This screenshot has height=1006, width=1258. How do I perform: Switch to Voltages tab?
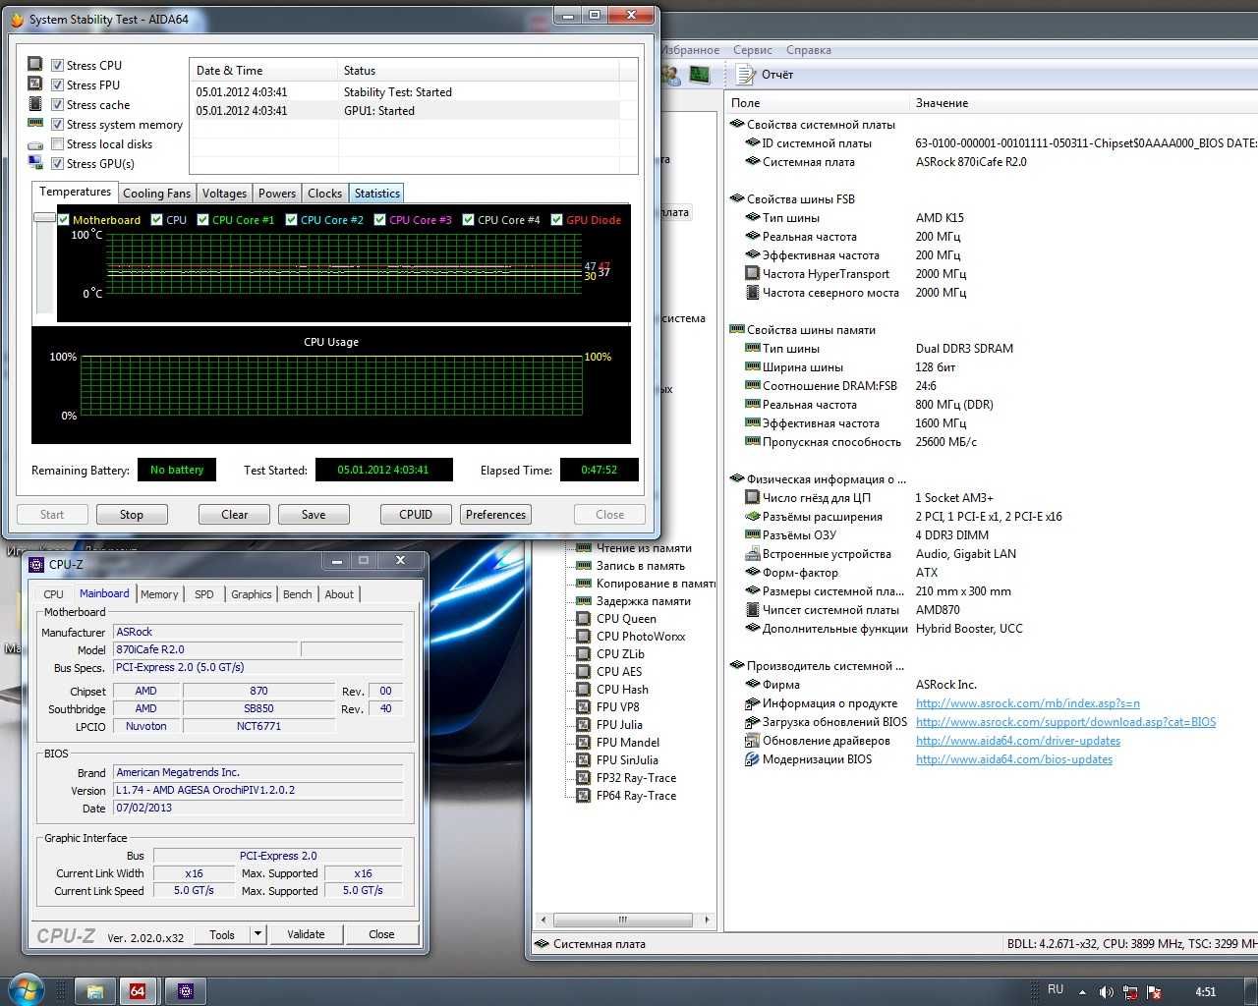(224, 194)
